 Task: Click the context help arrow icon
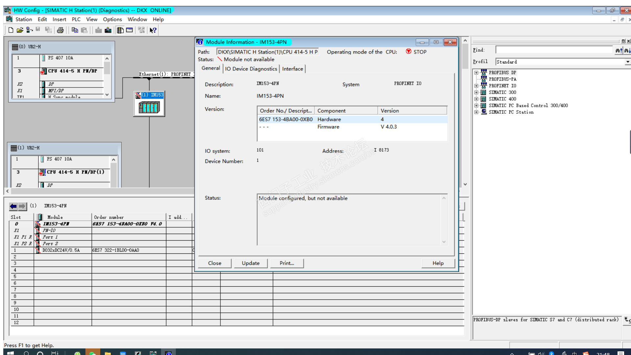[153, 30]
